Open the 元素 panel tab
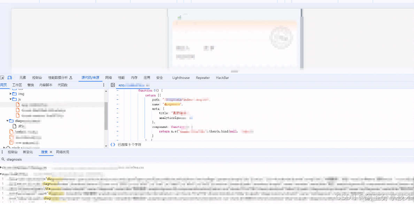Viewport: 414px width, 204px height. tap(23, 77)
